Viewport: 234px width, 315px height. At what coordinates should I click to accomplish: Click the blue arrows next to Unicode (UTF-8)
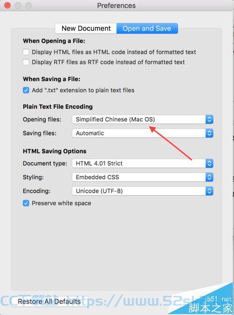click(x=209, y=191)
